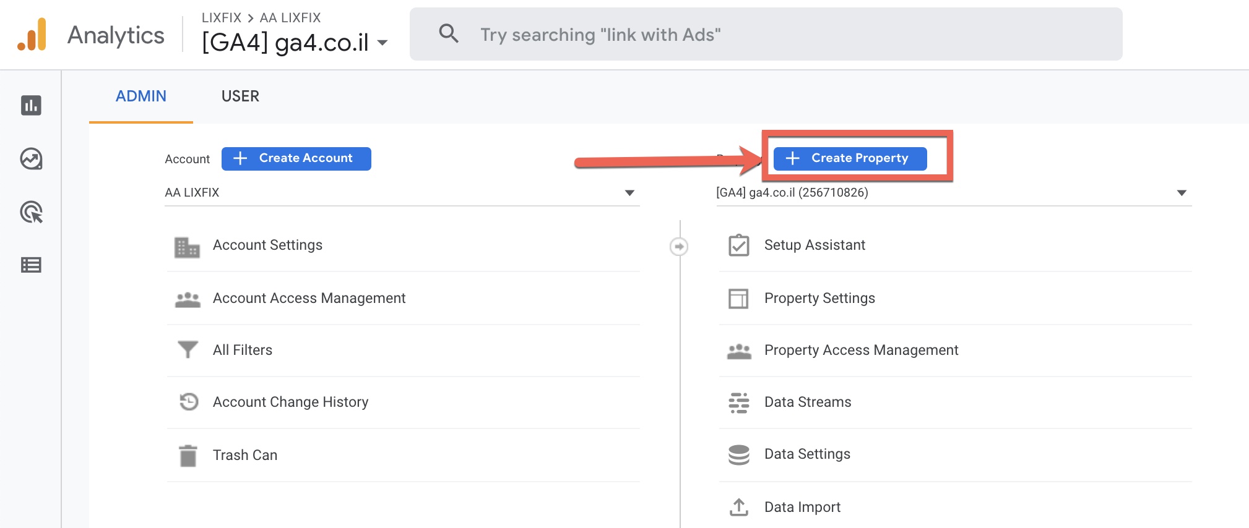Click the Data Streams icon

(x=739, y=402)
